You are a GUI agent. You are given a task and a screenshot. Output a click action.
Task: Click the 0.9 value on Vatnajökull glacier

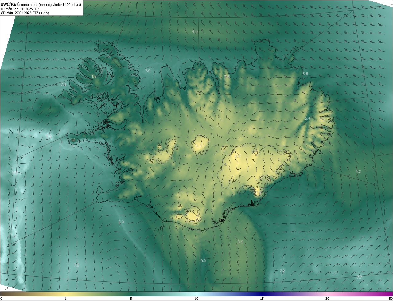[237, 156]
